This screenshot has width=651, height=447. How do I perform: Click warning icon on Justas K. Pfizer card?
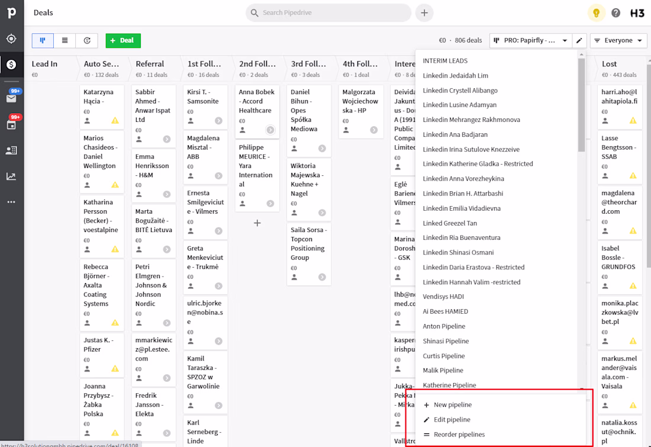[115, 368]
